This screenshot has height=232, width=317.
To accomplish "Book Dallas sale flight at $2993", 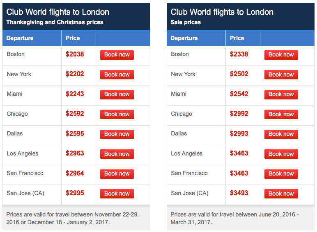I will [281, 134].
